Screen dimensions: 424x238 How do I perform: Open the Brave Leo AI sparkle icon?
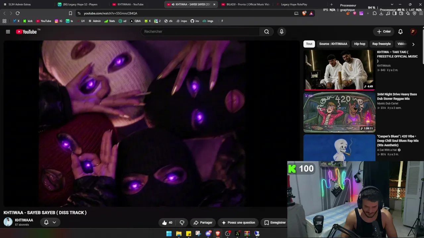[408, 14]
